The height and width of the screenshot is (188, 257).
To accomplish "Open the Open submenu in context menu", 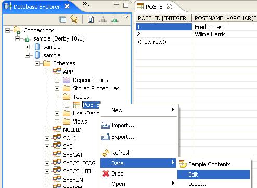I will coord(139,184).
